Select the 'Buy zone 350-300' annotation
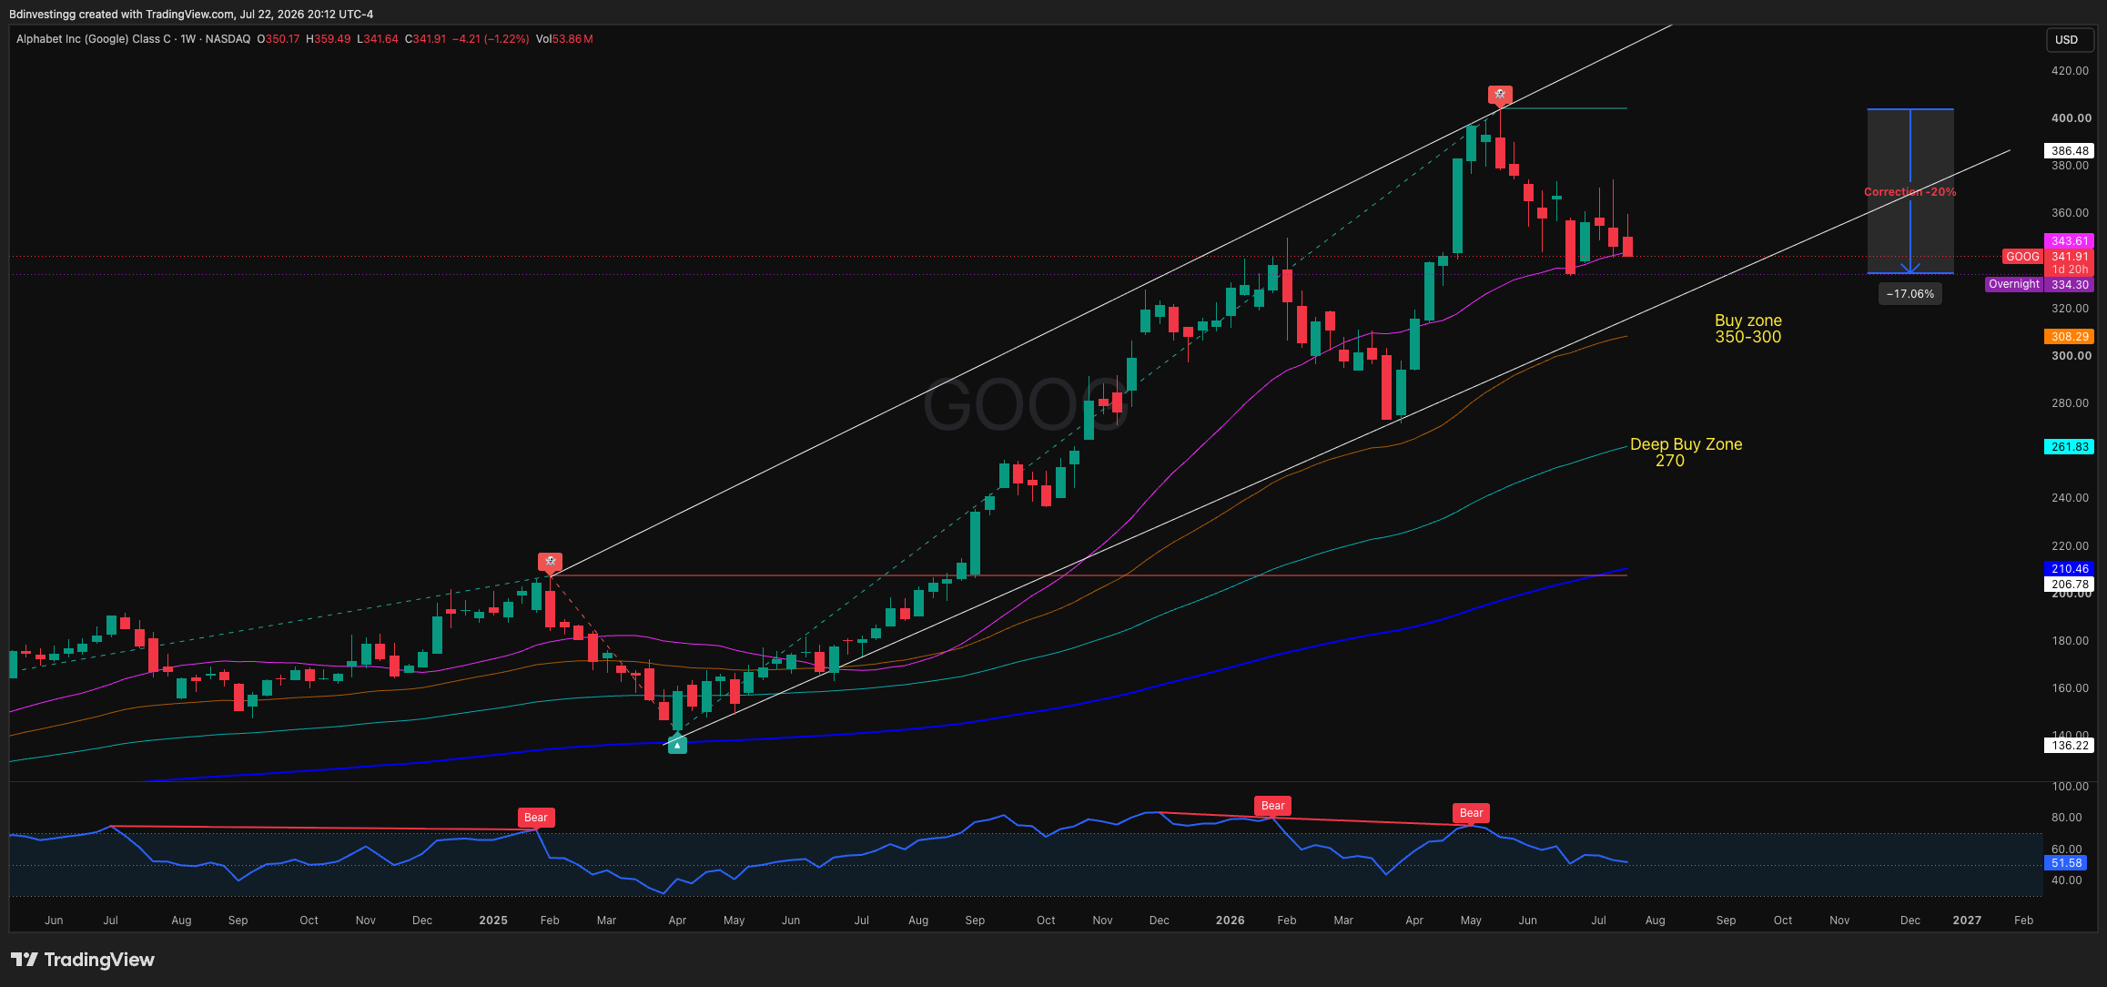The height and width of the screenshot is (987, 2107). [1748, 329]
